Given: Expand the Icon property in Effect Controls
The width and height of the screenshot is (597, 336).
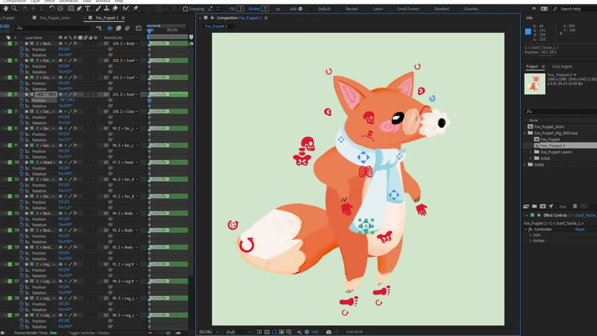Looking at the screenshot, I should 531,235.
